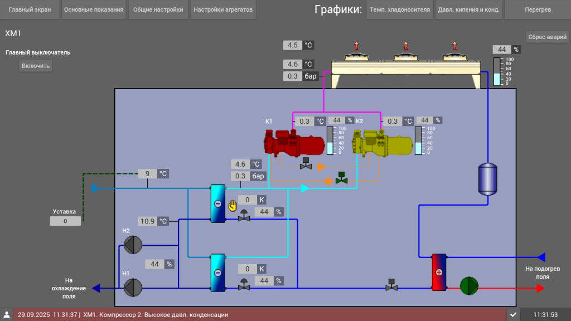Click the green circulation pump icon
This screenshot has height=321, width=571.
[470, 286]
